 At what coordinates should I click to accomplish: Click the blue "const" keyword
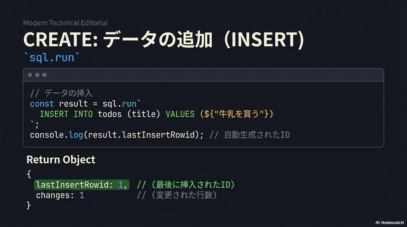tap(42, 104)
